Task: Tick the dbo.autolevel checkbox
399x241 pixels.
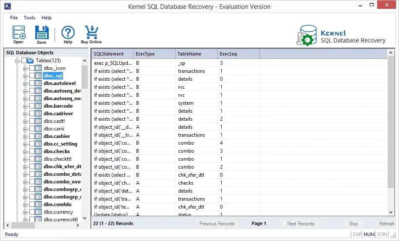Action: (32, 83)
